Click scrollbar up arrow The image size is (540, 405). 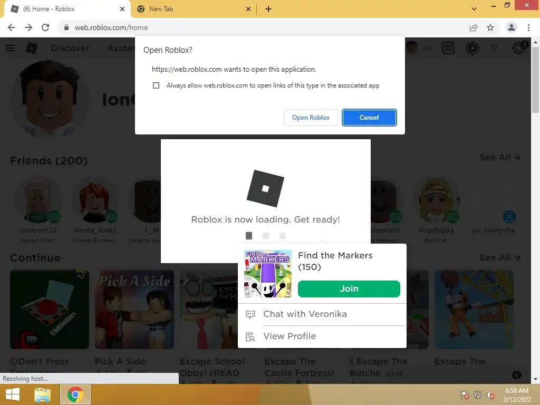535,42
